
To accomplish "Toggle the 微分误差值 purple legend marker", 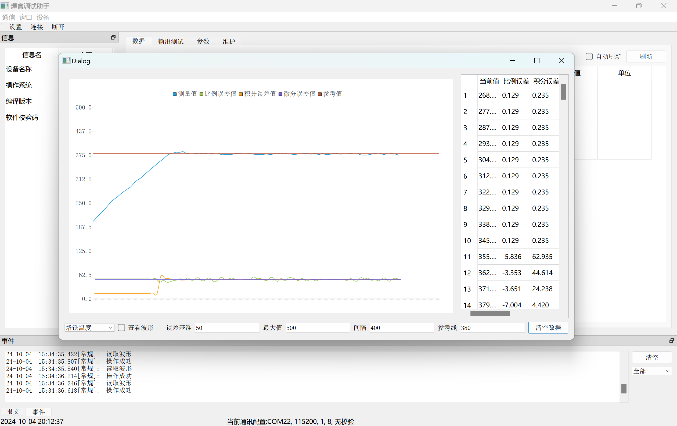I will [x=280, y=94].
